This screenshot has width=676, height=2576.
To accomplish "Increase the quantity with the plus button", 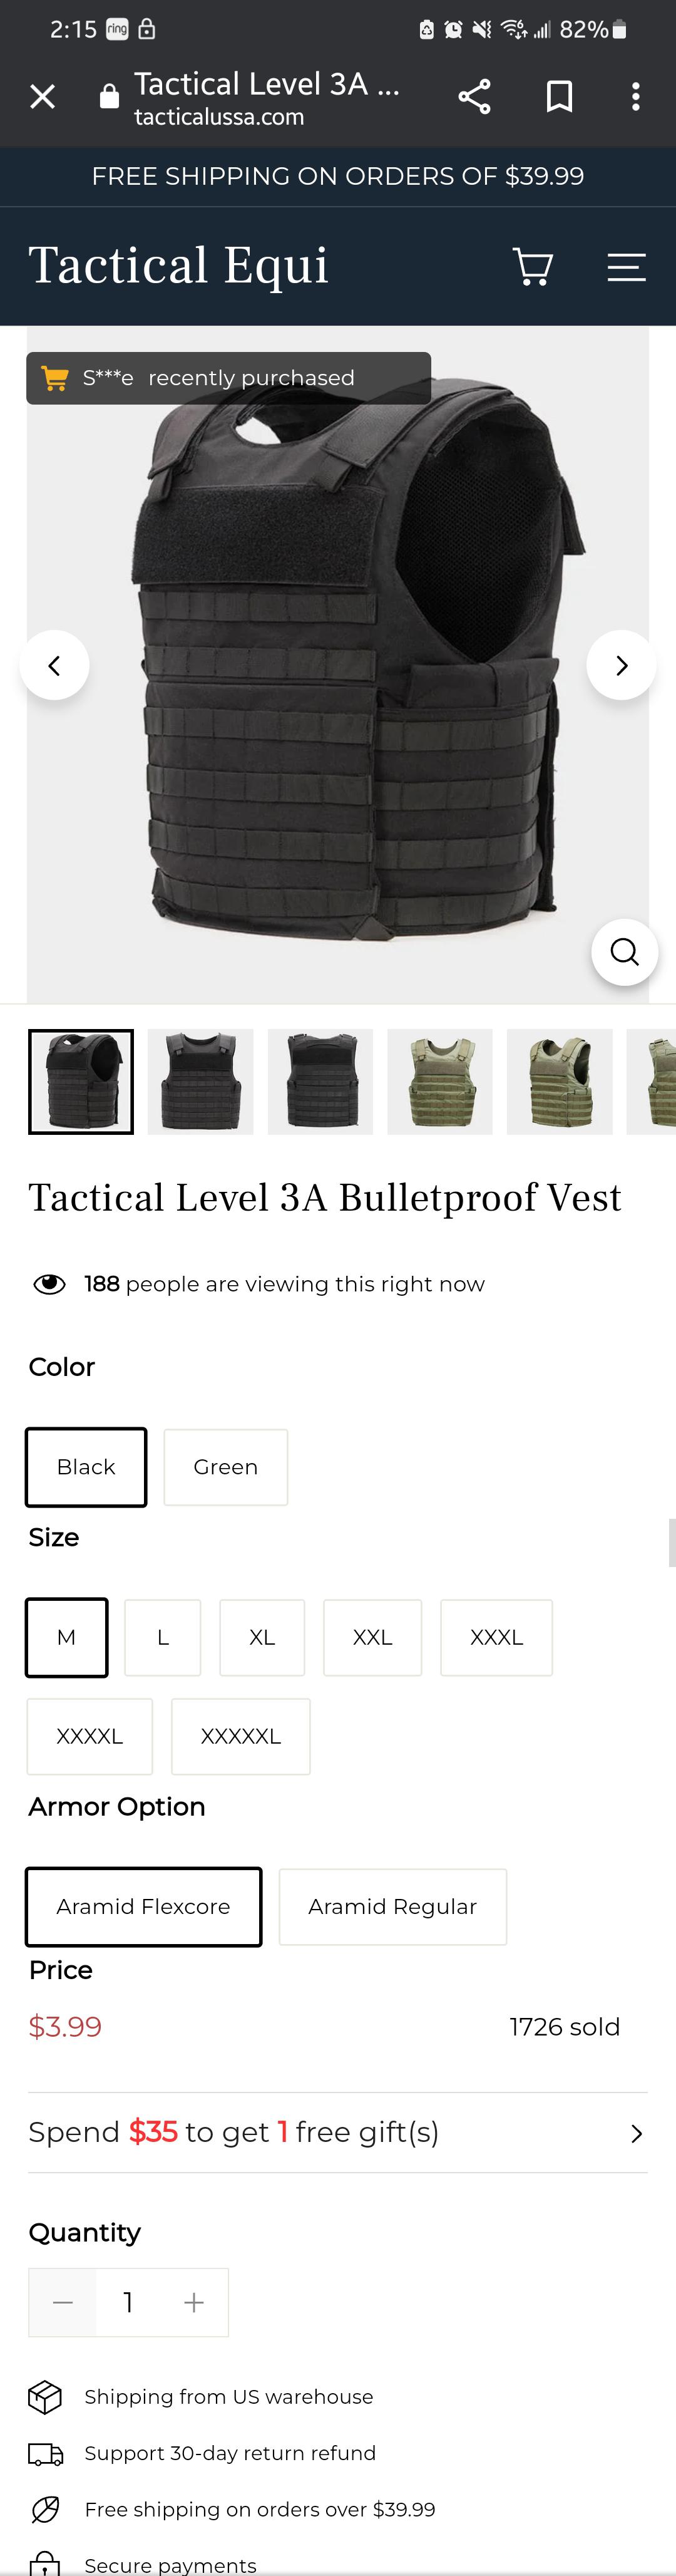I will tap(194, 2303).
